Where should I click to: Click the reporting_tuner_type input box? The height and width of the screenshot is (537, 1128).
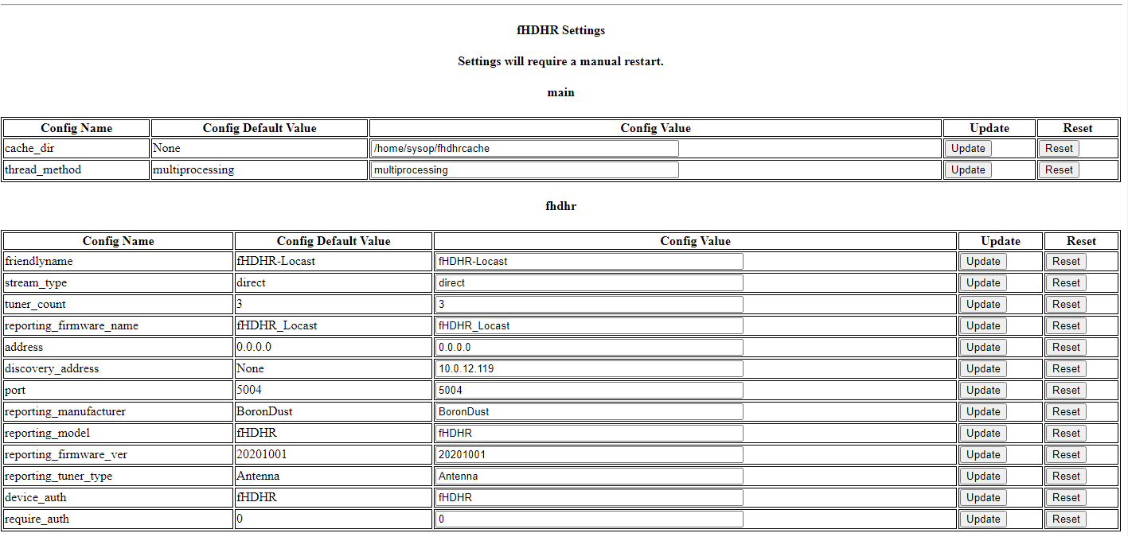click(x=588, y=477)
